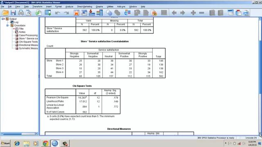Open the Analyze menu

(x=69, y=7)
